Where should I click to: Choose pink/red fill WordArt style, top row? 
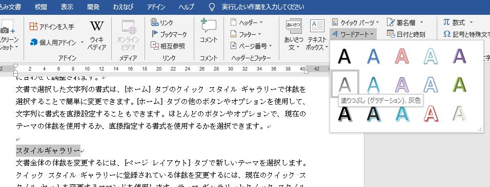[x=402, y=56]
